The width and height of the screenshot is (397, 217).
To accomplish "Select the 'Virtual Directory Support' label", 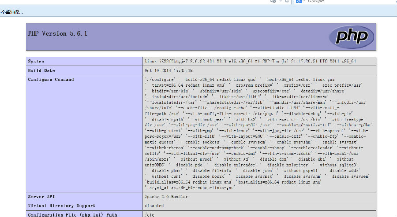I will pyautogui.click(x=61, y=206).
